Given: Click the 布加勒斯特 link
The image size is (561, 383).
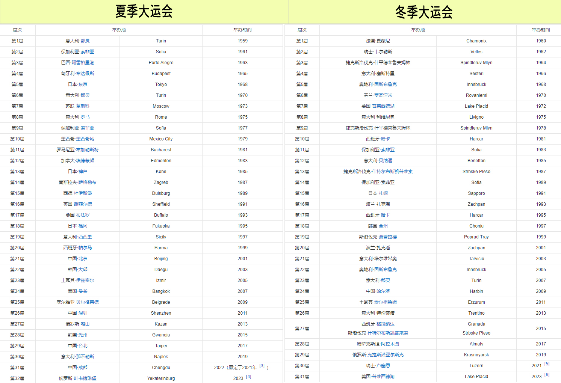Looking at the screenshot, I should point(88,150).
